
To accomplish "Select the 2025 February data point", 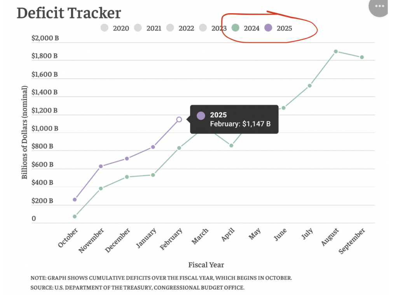I will 179,119.
